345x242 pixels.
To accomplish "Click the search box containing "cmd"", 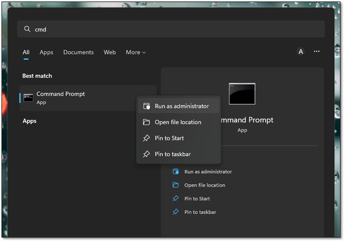I will (171, 29).
